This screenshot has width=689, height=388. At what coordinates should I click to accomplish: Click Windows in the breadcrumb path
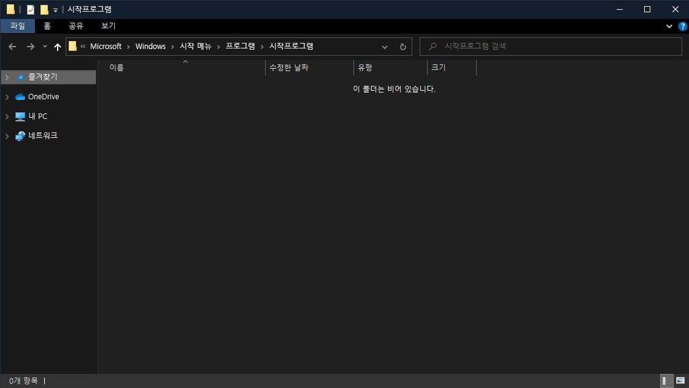150,46
